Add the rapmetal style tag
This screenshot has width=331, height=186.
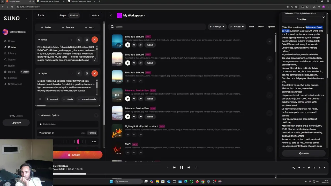click(52, 99)
